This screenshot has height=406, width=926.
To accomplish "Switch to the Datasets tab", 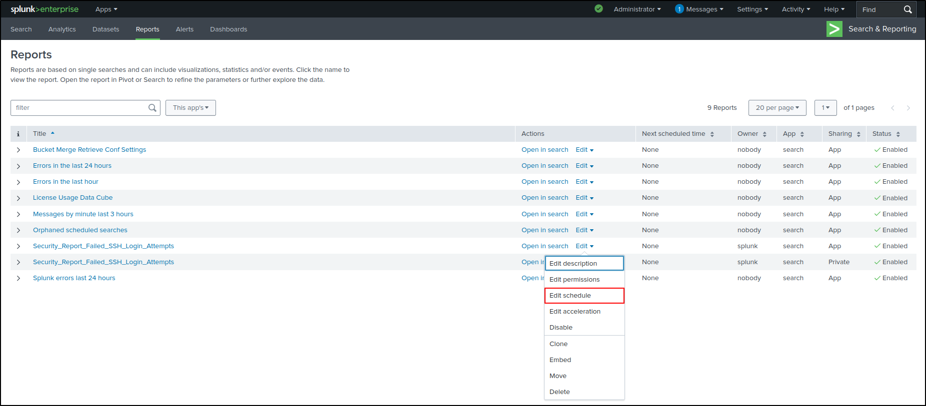I will coord(105,29).
